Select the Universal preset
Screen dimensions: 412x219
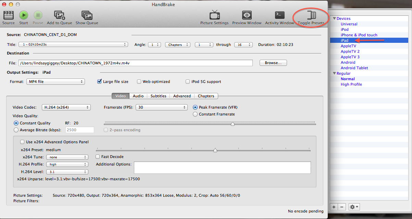tap(349, 24)
